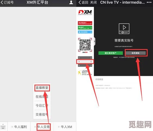Open the three-dot more options menu
The image size is (153, 131).
pyautogui.click(x=149, y=2)
